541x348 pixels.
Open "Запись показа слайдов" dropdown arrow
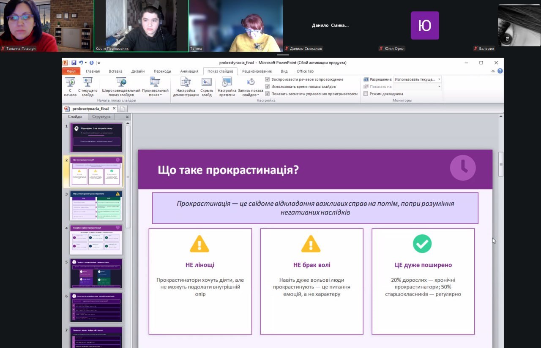(258, 95)
